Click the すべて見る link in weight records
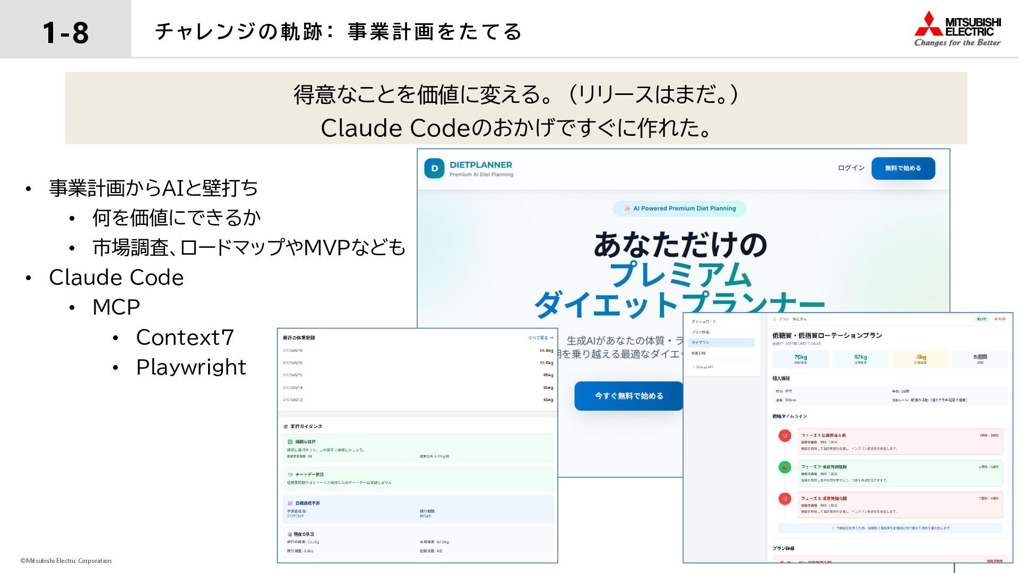The height and width of the screenshot is (573, 1019). pos(540,337)
